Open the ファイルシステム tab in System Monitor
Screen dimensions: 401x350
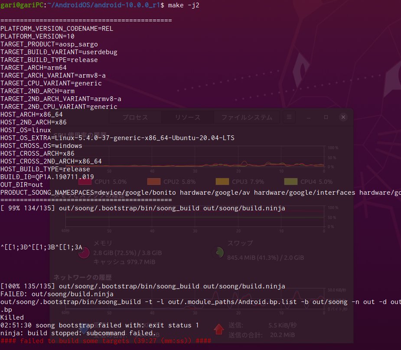(x=247, y=117)
